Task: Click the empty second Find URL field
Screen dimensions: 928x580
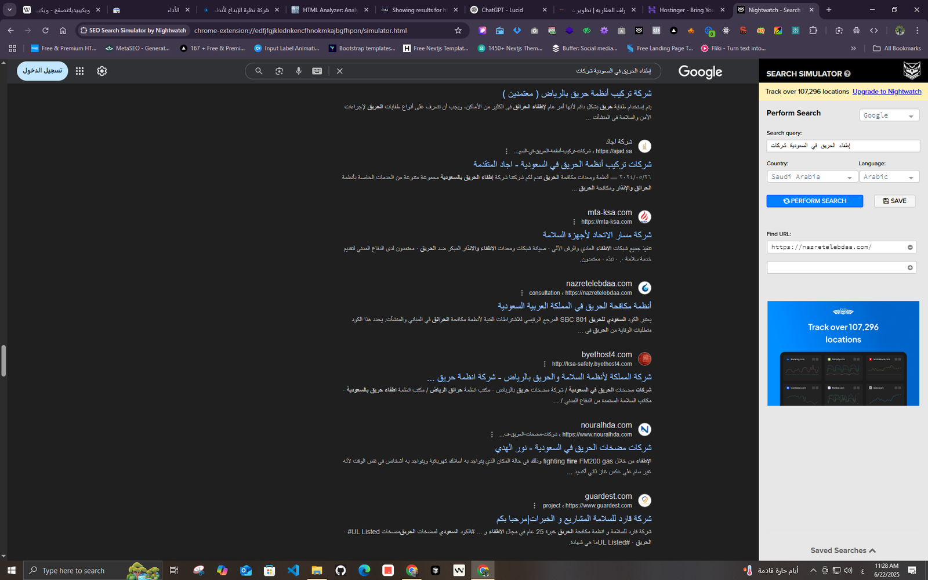Action: [x=841, y=267]
